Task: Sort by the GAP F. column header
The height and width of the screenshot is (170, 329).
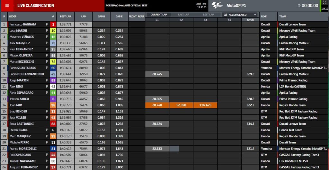Action: coord(119,16)
